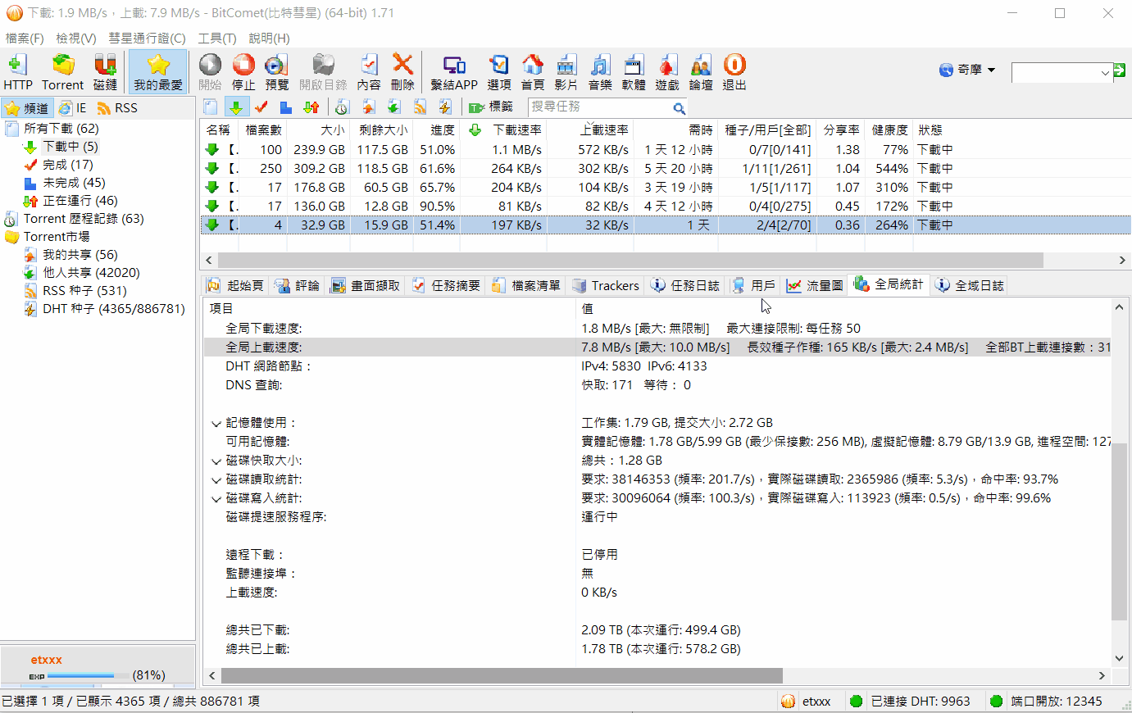Click the RSS seeds filter icon
The width and height of the screenshot is (1132, 713).
(x=420, y=107)
